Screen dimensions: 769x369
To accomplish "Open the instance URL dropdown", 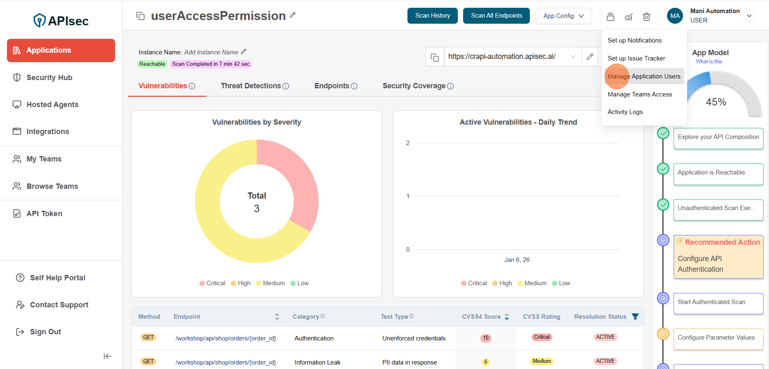I will [573, 57].
